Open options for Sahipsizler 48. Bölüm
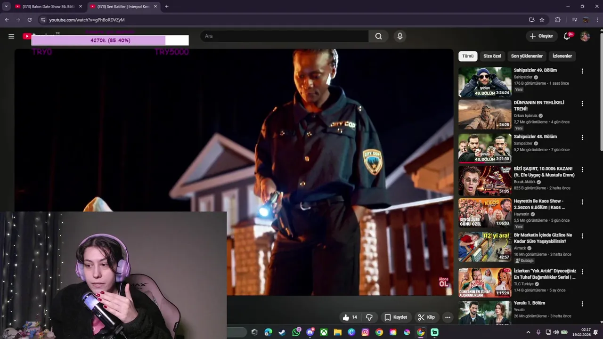 coord(582,137)
